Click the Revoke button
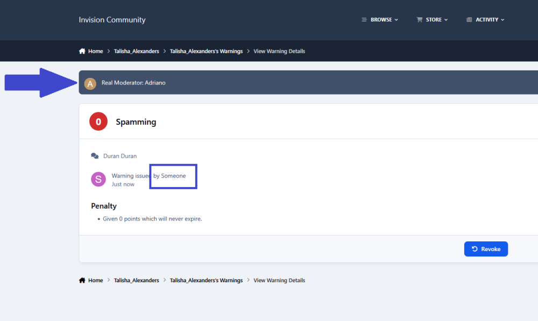Screen dimensions: 538x321 [x=486, y=249]
